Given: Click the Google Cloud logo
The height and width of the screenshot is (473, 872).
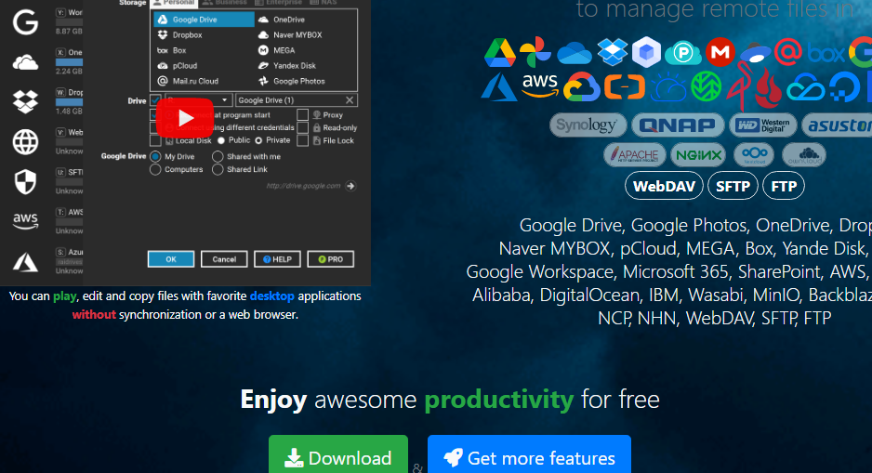Looking at the screenshot, I should 581,87.
